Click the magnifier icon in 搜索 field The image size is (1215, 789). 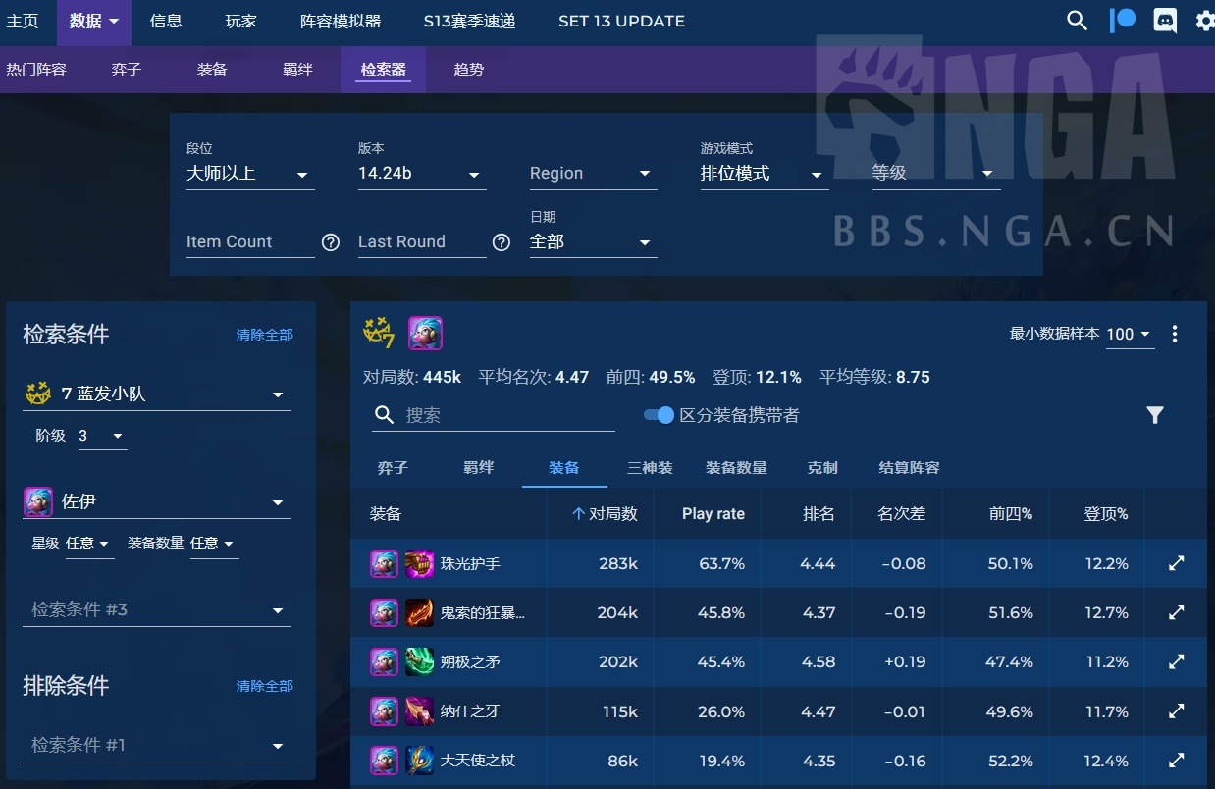pos(384,415)
